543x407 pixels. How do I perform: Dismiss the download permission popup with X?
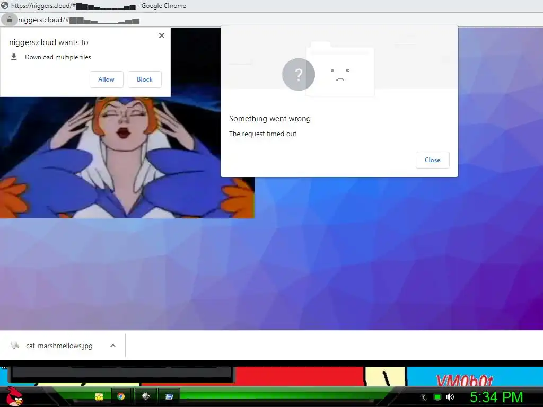click(x=161, y=36)
